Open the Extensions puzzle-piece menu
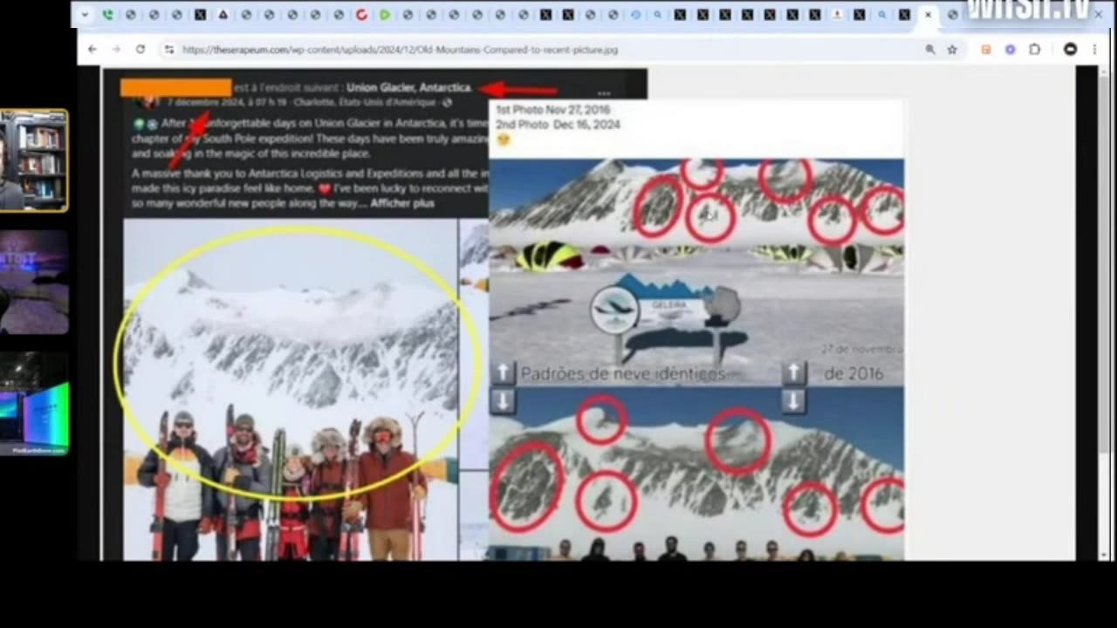Screen dimensions: 1117x628 click(x=1035, y=50)
